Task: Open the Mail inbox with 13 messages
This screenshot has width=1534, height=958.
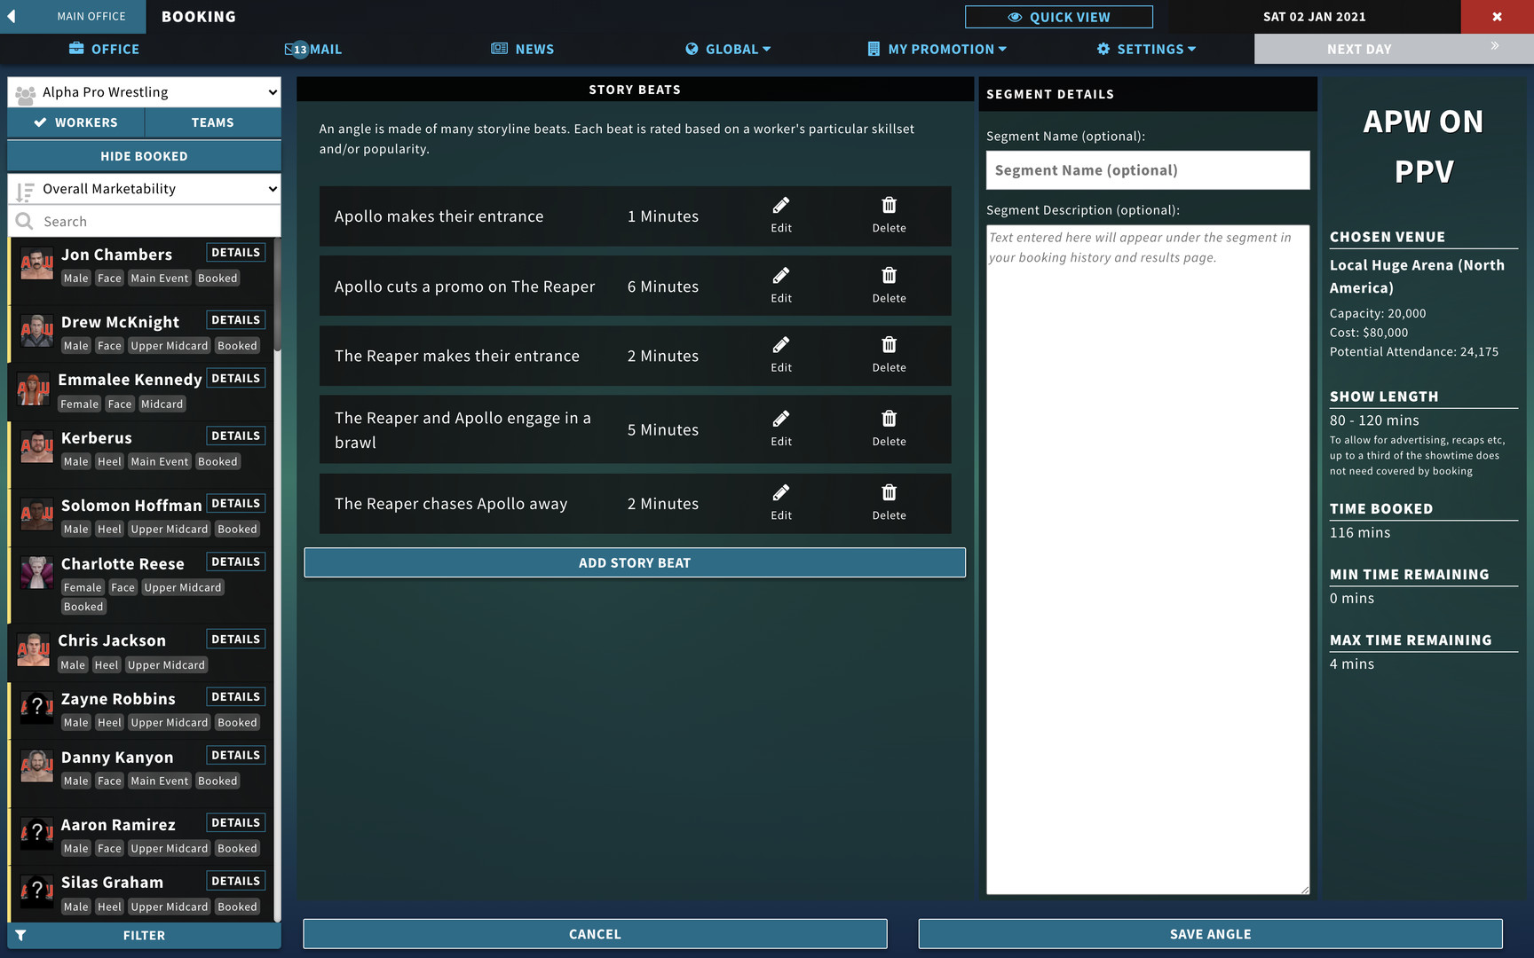Action: tap(313, 49)
